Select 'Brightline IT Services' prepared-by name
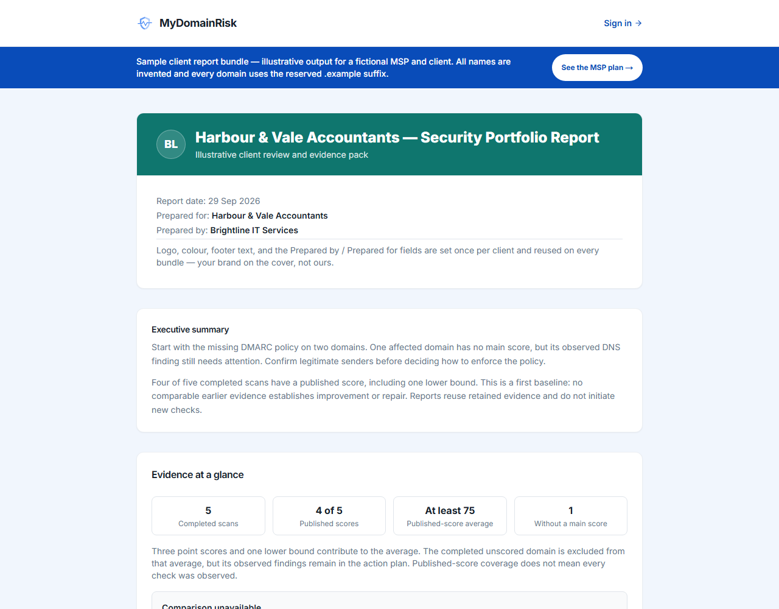This screenshot has height=609, width=779. [254, 230]
